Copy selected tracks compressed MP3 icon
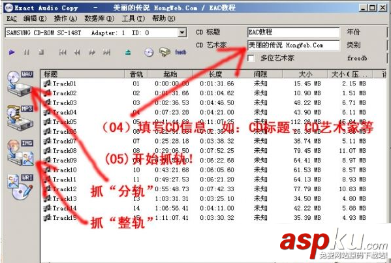391x263 pixels. tap(20, 118)
